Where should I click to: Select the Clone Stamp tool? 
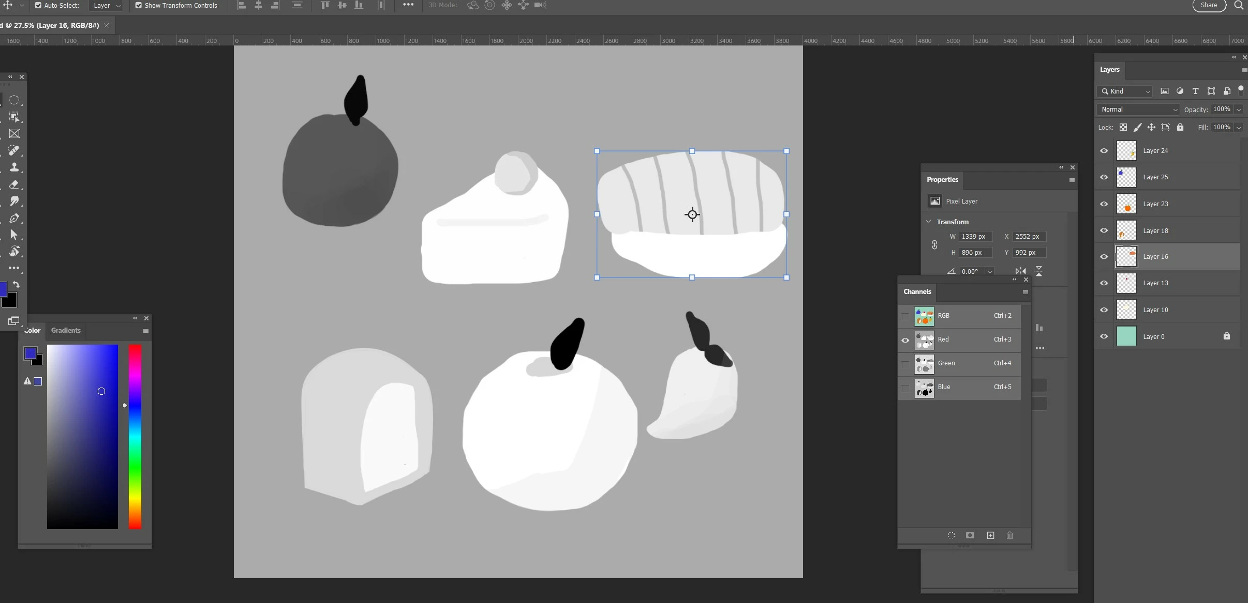click(14, 167)
